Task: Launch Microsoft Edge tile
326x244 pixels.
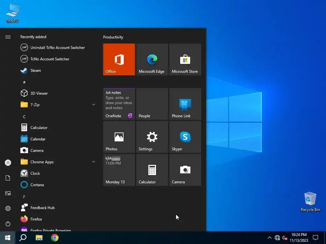Action: point(152,59)
